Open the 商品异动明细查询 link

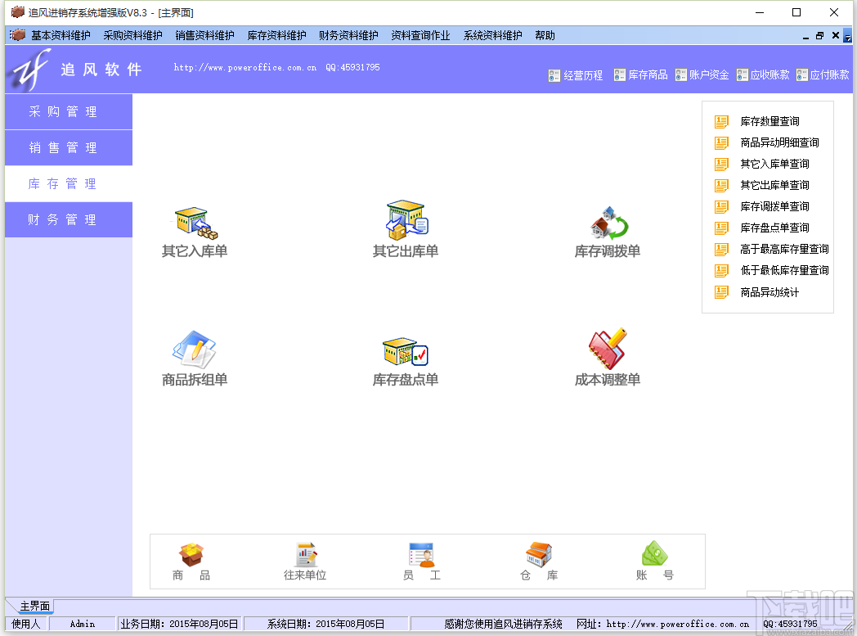coord(779,142)
